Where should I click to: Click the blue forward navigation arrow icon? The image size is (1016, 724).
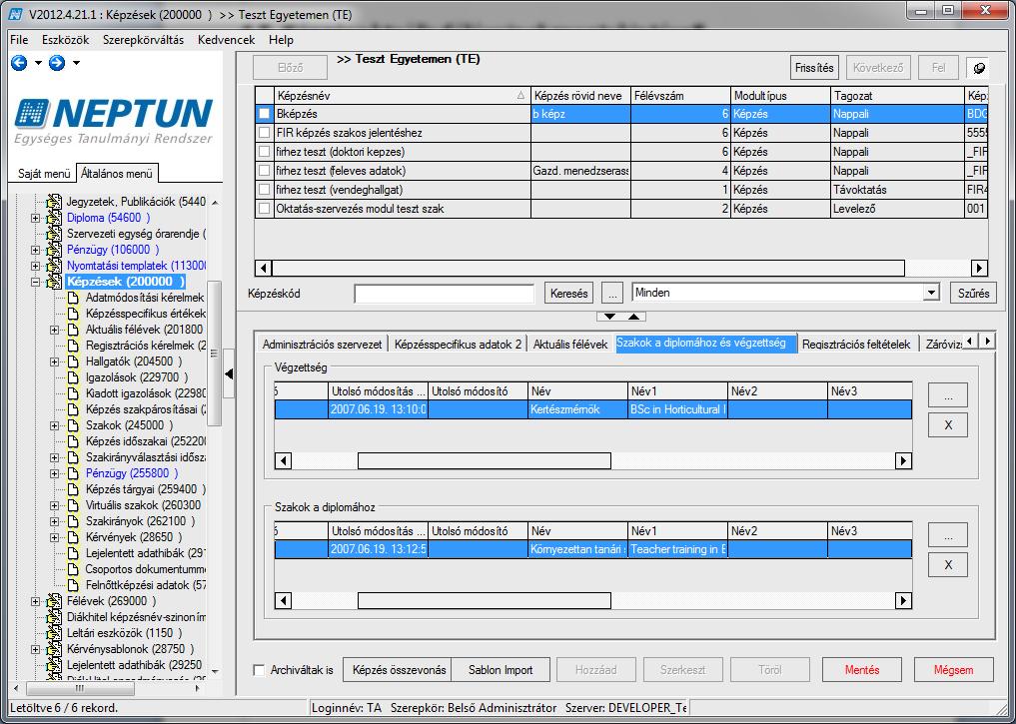(57, 63)
